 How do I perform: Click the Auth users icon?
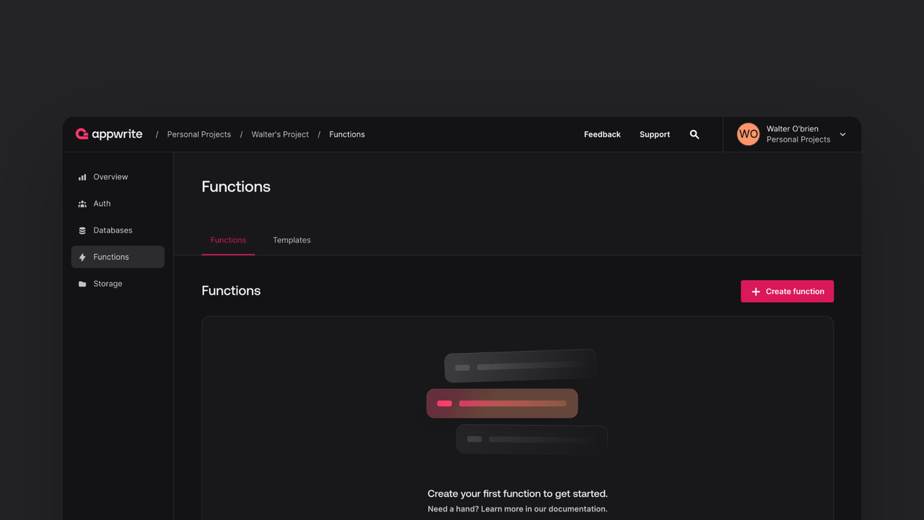[x=82, y=204]
